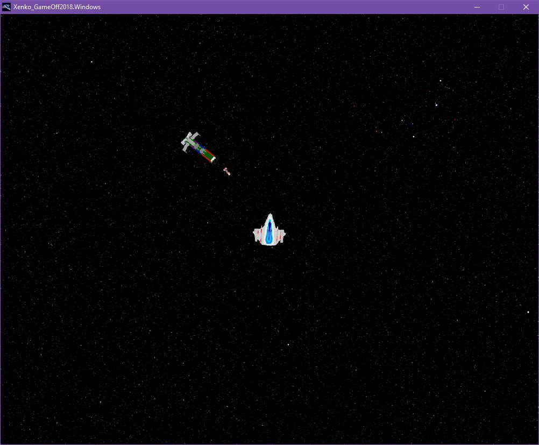Click the Xenko_GameOff2018.Windows window title
This screenshot has width=539, height=445.
(57, 7)
